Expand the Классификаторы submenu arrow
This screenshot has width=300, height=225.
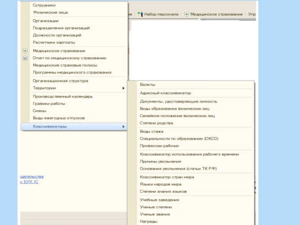point(123,127)
